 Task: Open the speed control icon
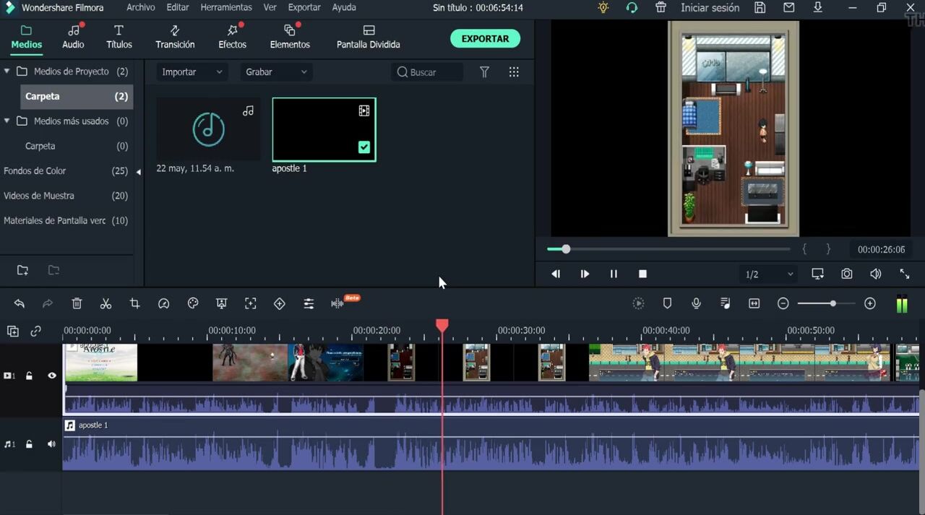coord(163,304)
